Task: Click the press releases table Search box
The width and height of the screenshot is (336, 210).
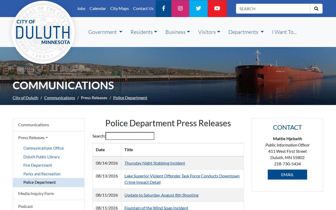Action: [130, 136]
